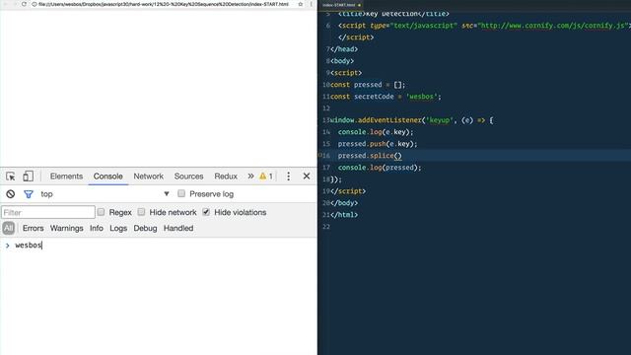Activate the inspect element picker icon
The height and width of the screenshot is (355, 631).
pyautogui.click(x=11, y=177)
